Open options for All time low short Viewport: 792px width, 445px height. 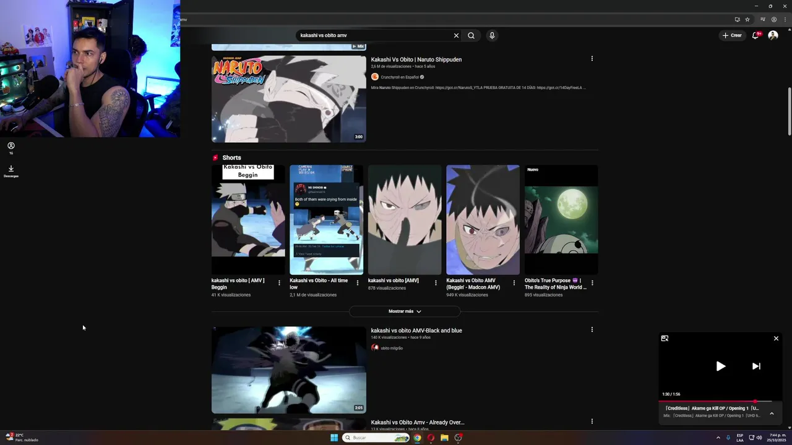point(357,283)
